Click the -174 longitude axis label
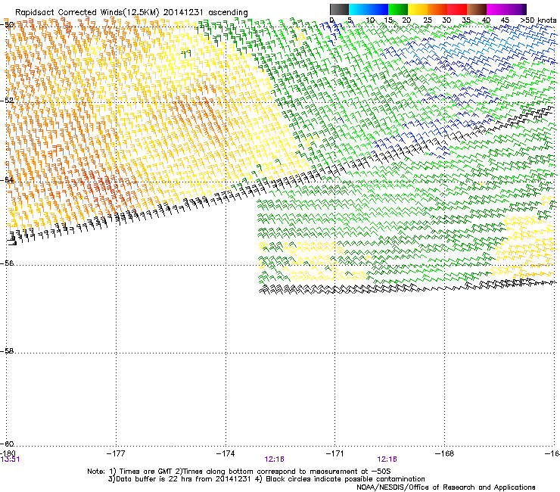 click(x=226, y=453)
